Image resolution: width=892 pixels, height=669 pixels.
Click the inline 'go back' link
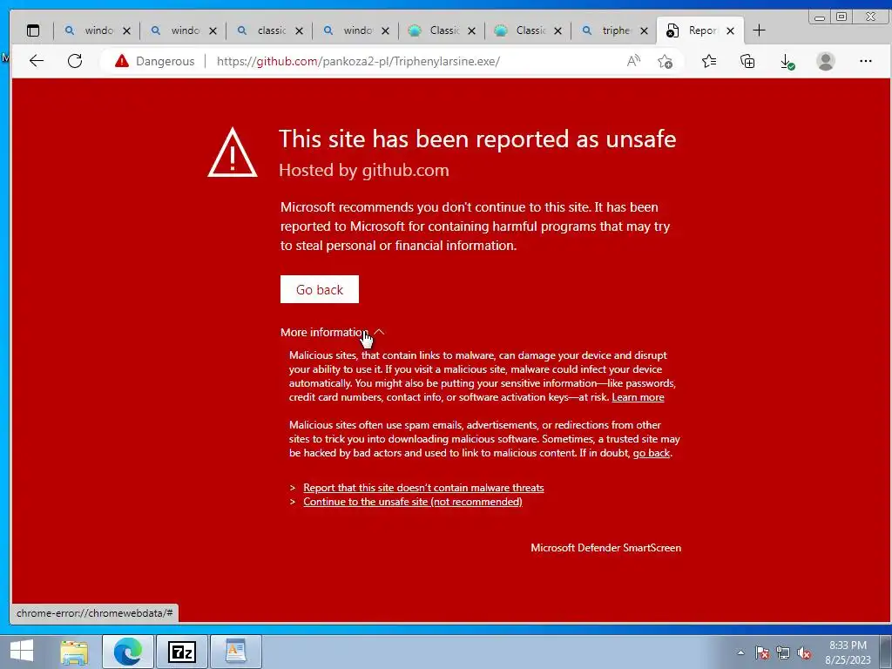652,453
